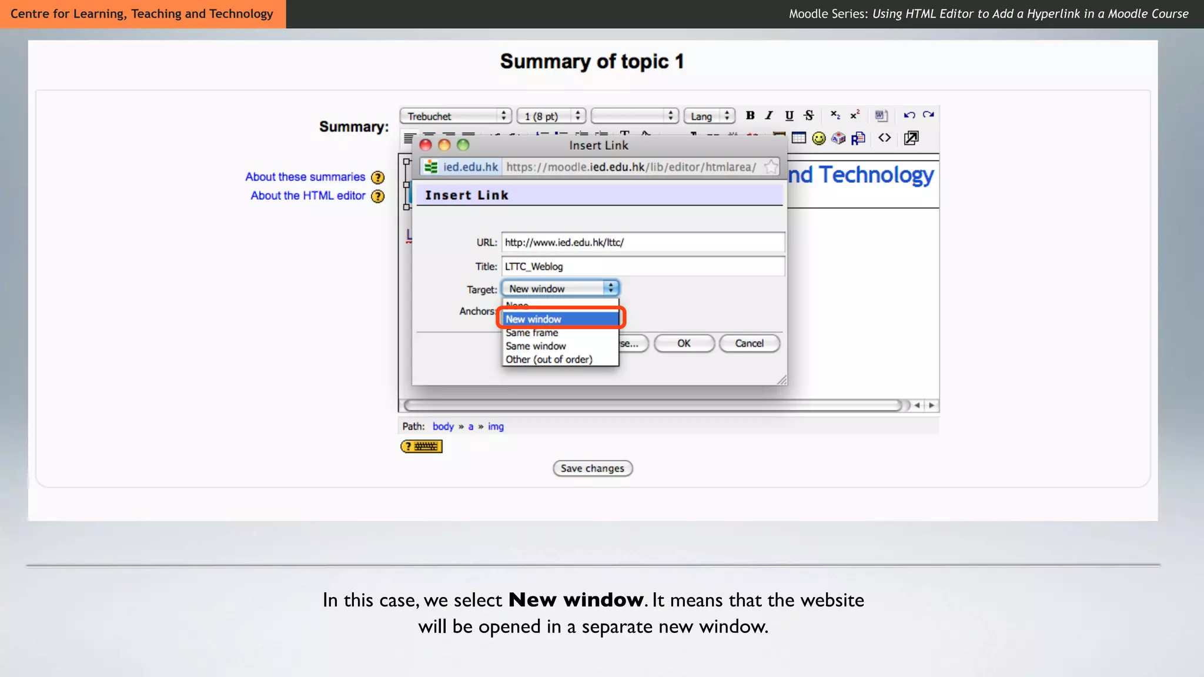This screenshot has width=1204, height=677.
Task: Click the scroll left arrow of editor
Action: (917, 405)
